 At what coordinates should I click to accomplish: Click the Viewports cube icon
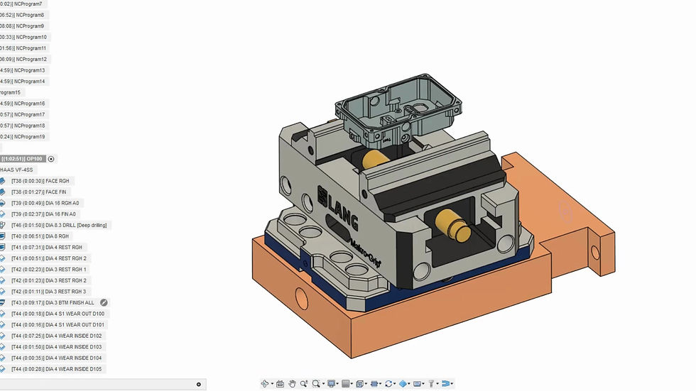coord(359,383)
